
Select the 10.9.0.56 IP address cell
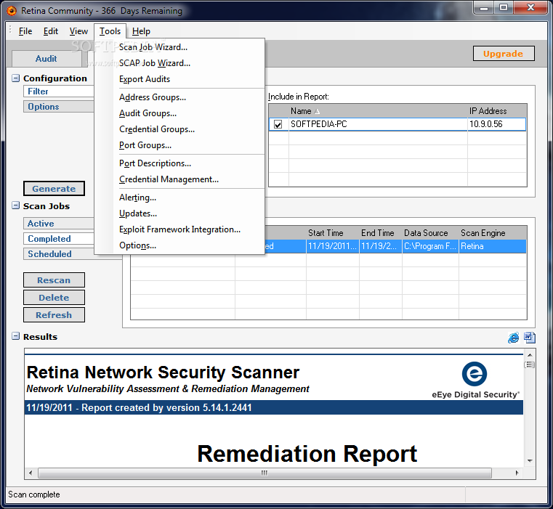coord(496,124)
